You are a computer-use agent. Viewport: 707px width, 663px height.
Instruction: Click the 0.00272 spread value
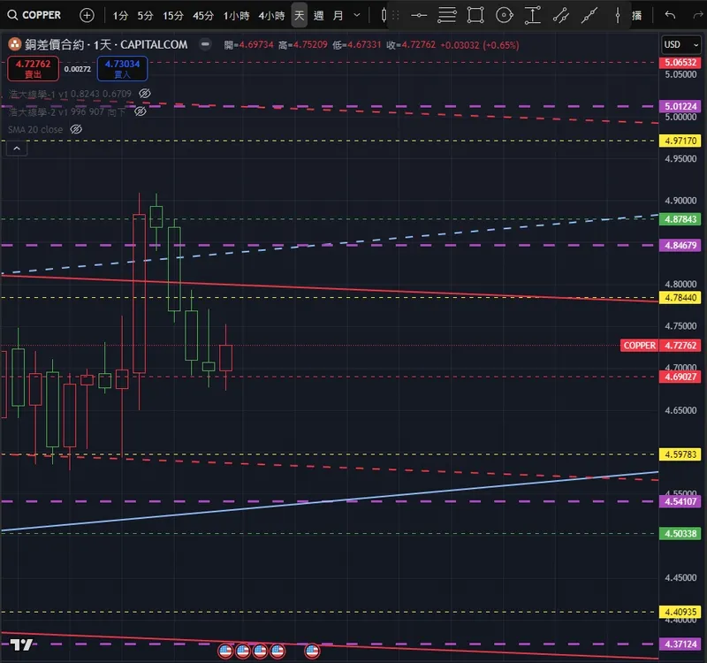[78, 69]
